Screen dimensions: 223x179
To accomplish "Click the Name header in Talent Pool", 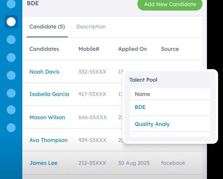I will (142, 94).
